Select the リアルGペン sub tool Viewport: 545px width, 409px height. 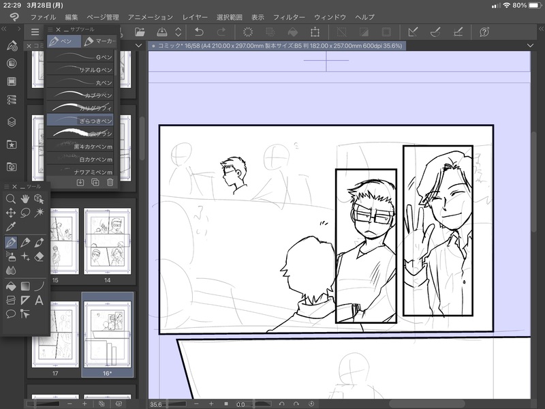80,70
